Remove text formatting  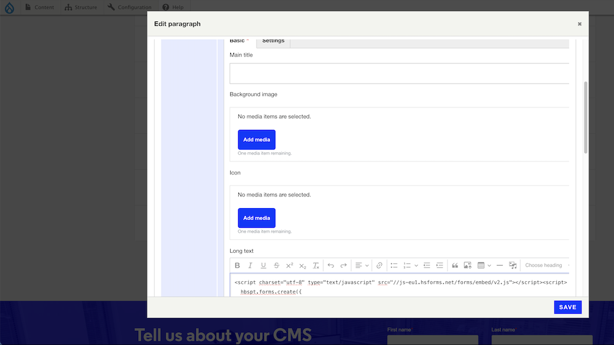pyautogui.click(x=316, y=265)
